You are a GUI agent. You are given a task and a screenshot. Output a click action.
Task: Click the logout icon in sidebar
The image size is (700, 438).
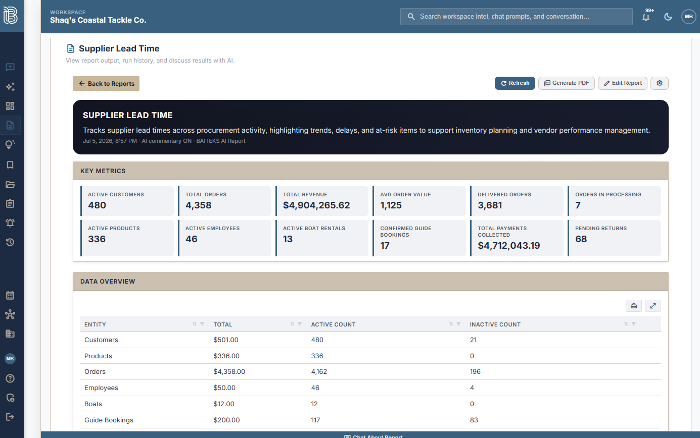[10, 417]
